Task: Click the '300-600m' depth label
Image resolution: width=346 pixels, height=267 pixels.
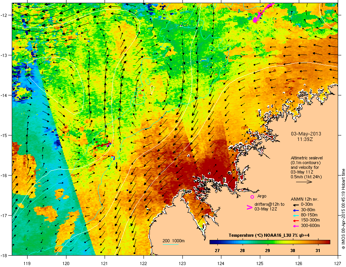Action: tap(311, 225)
